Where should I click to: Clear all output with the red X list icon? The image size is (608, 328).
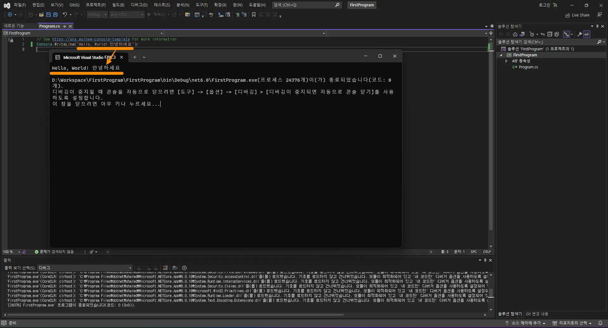point(165,268)
